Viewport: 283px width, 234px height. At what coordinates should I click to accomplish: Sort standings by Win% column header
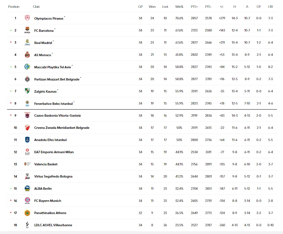(179, 7)
